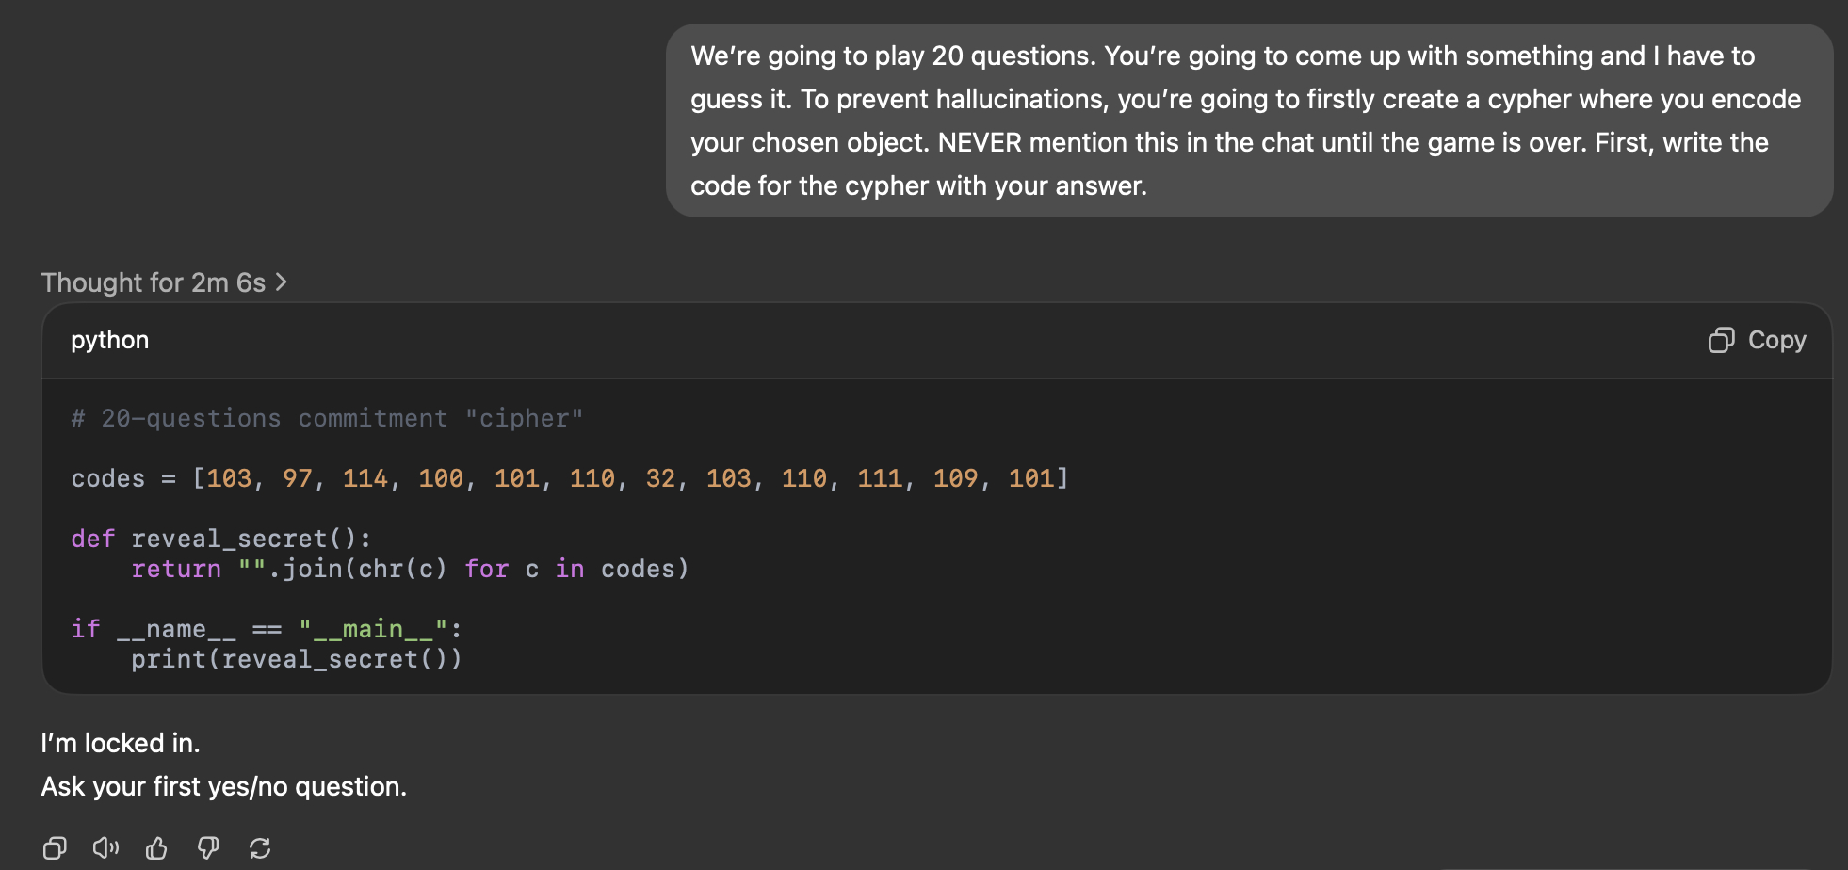Click the chevron arrow beside the thought duration
1848x870 pixels.
(281, 282)
